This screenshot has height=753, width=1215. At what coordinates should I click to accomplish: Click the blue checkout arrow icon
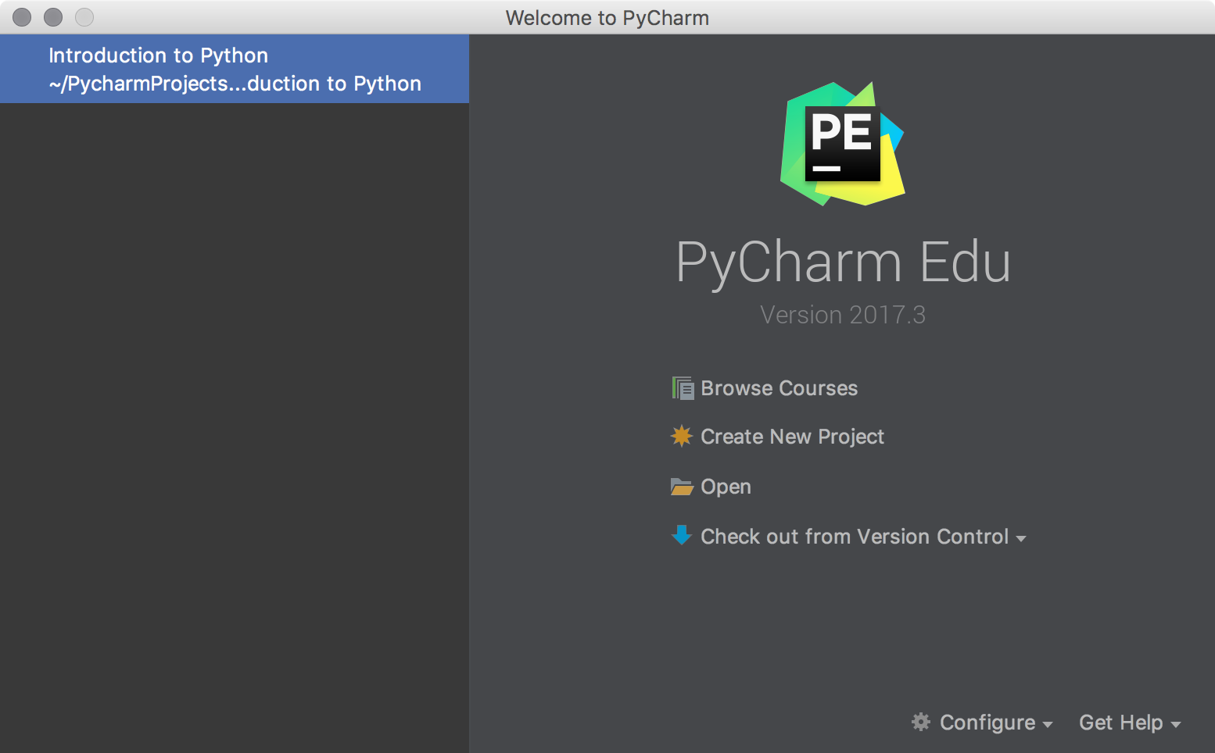pos(682,535)
